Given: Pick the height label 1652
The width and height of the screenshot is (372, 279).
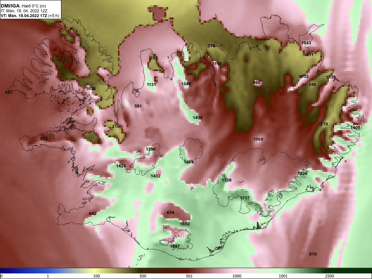Looking at the screenshot, I should click(185, 224).
